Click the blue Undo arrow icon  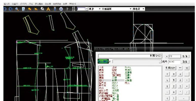(x=5, y=9)
